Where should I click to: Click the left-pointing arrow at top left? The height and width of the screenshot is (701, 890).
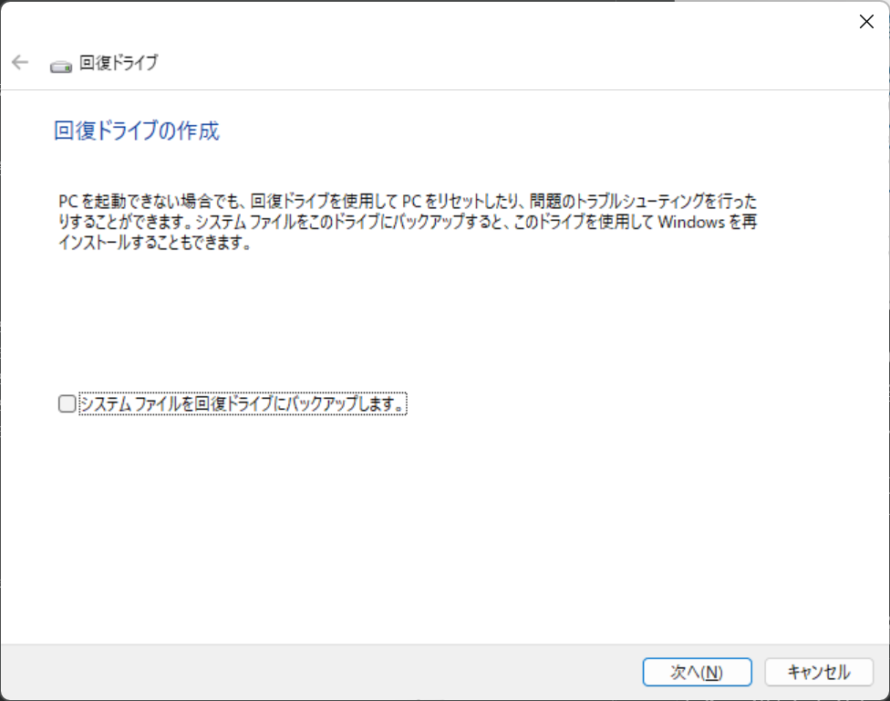tap(19, 62)
